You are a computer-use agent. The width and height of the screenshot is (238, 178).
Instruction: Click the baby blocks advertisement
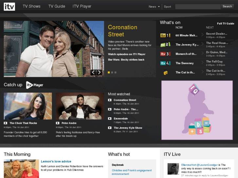[197, 110]
